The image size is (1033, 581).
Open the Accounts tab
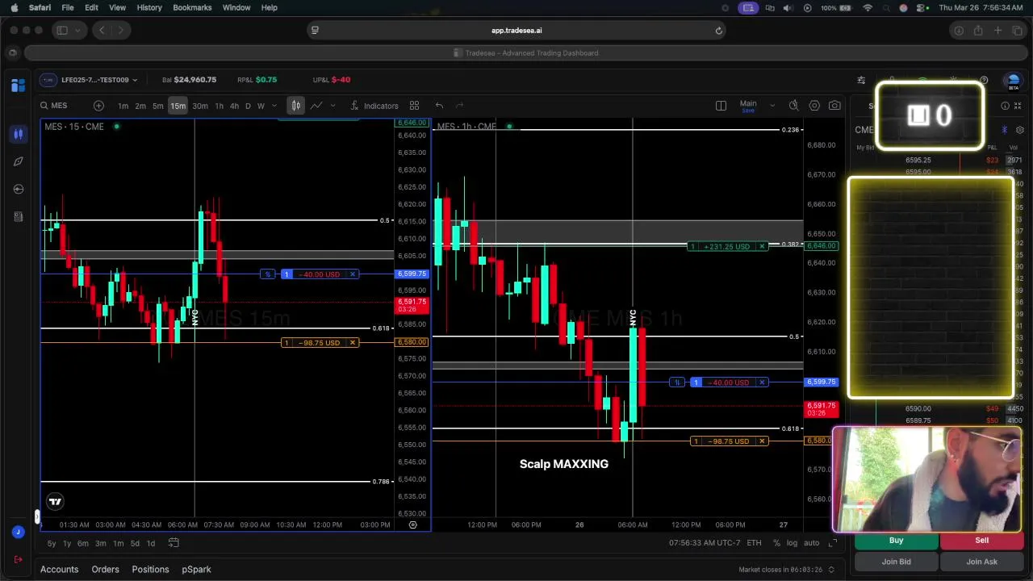coord(60,570)
